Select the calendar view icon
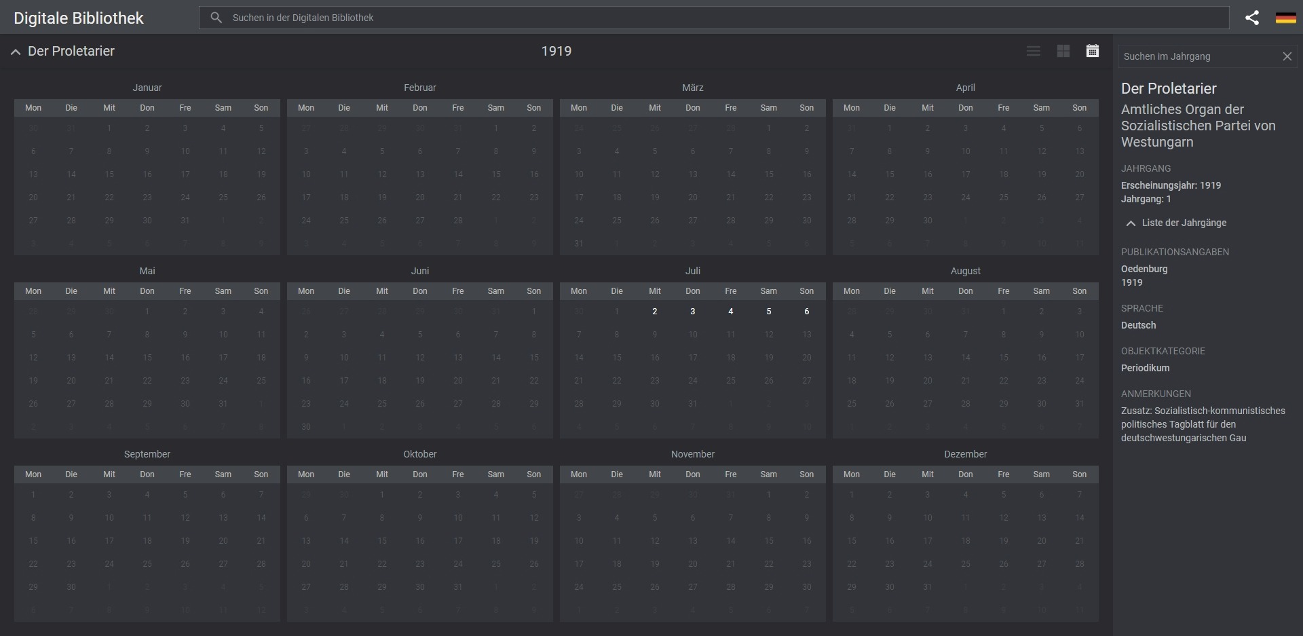The width and height of the screenshot is (1303, 636). (1092, 51)
